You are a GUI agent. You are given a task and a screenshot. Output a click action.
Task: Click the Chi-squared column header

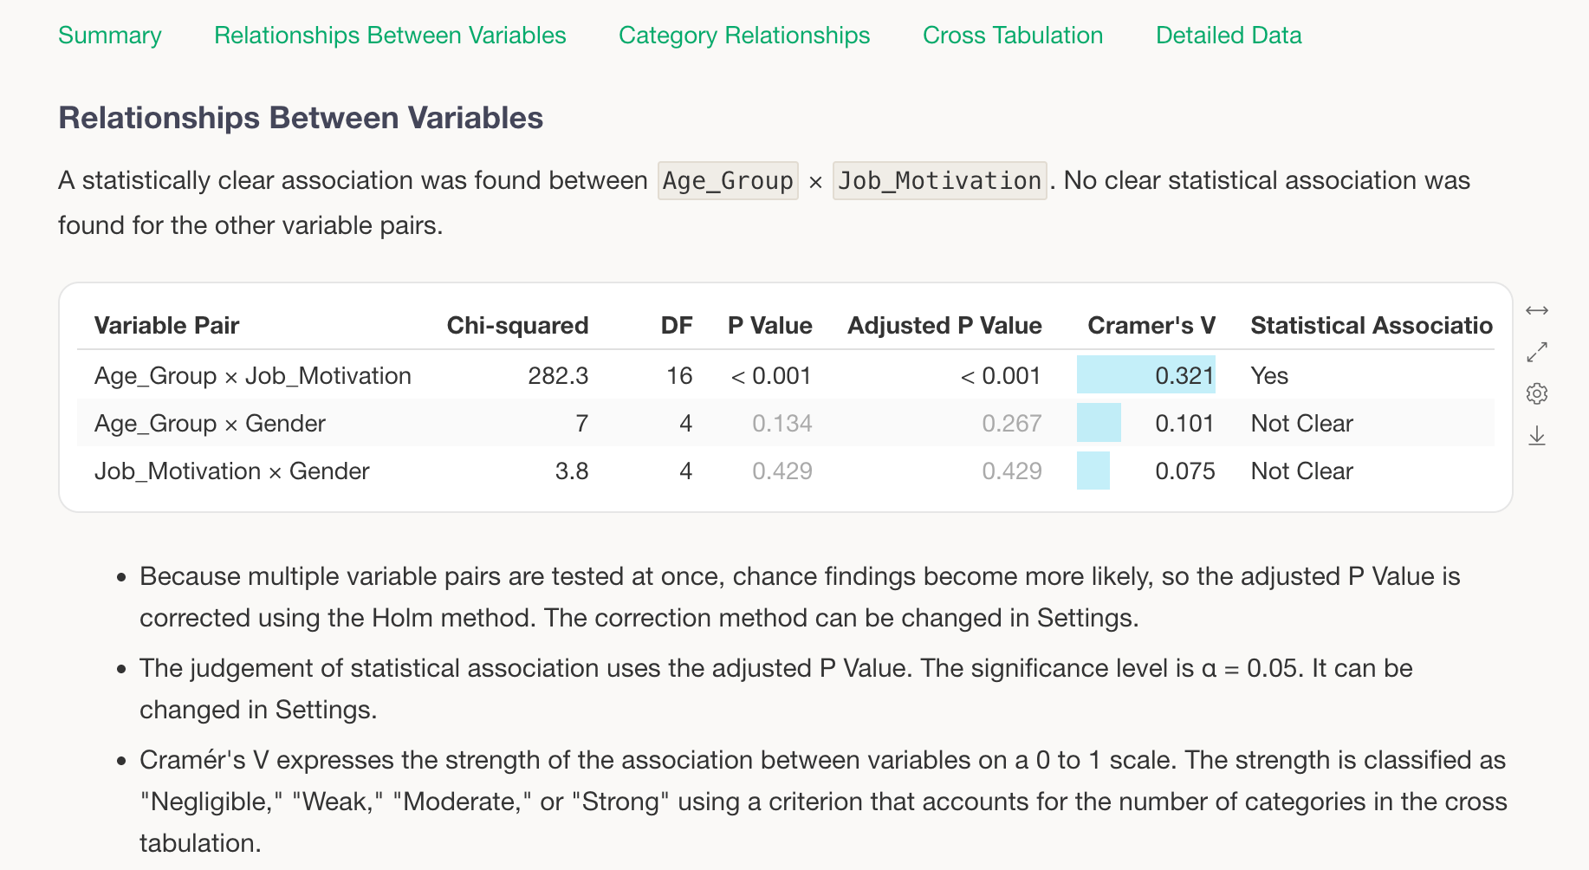point(517,326)
